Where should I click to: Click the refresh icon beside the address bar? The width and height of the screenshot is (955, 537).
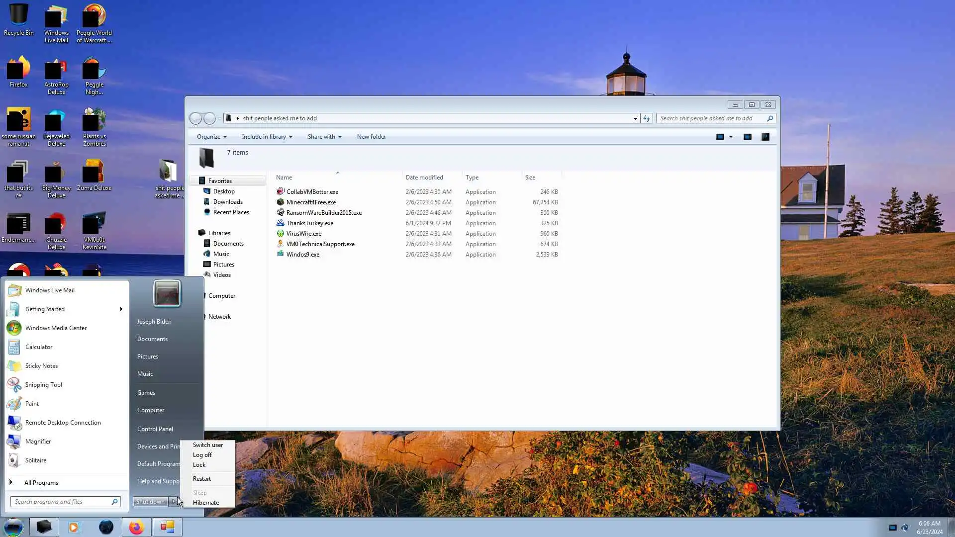click(x=646, y=118)
